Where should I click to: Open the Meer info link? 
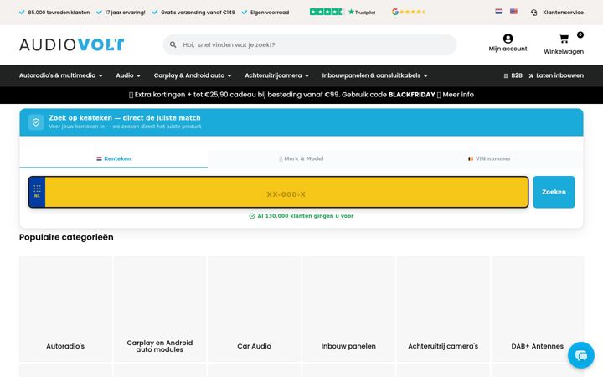tap(457, 95)
